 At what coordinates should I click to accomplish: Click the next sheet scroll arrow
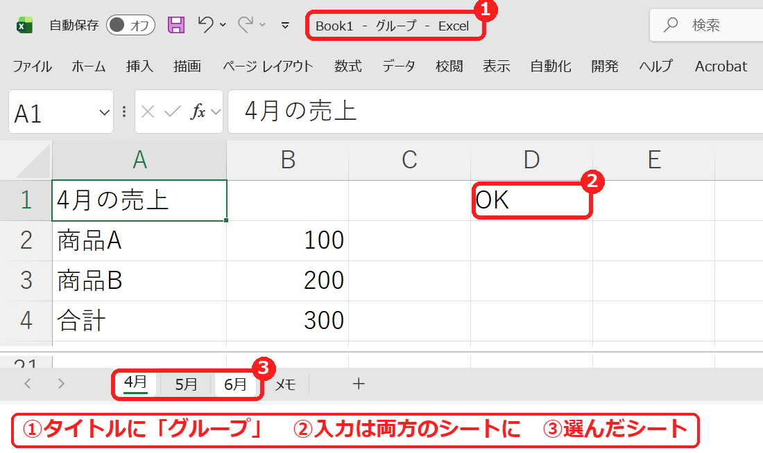[x=61, y=384]
